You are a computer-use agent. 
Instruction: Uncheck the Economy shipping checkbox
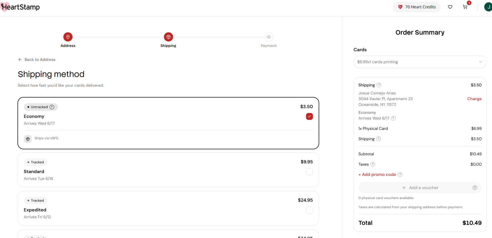[x=309, y=116]
